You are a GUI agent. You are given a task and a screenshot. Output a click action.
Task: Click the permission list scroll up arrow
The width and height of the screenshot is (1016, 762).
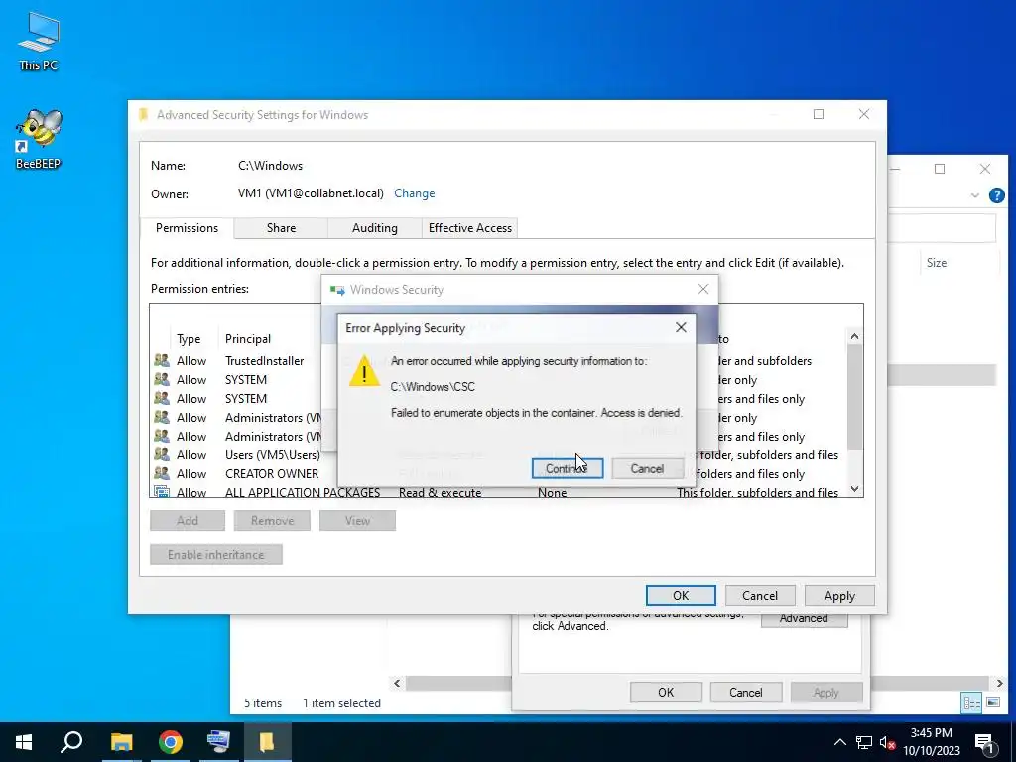click(x=854, y=336)
